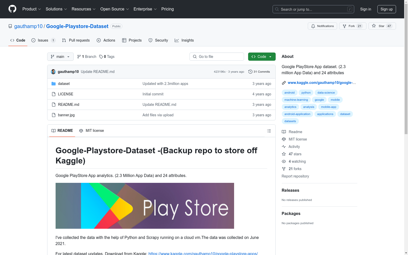Expand the Resources menu
The height and width of the screenshot is (255, 408).
click(x=84, y=9)
